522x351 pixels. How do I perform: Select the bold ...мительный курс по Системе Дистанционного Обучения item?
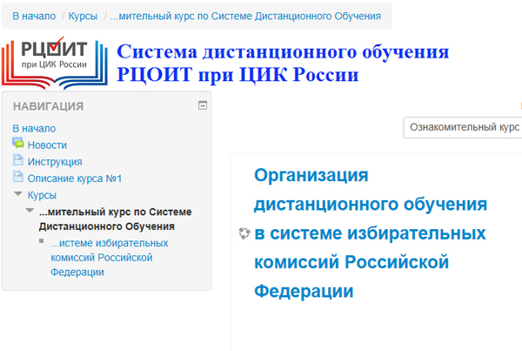(115, 219)
